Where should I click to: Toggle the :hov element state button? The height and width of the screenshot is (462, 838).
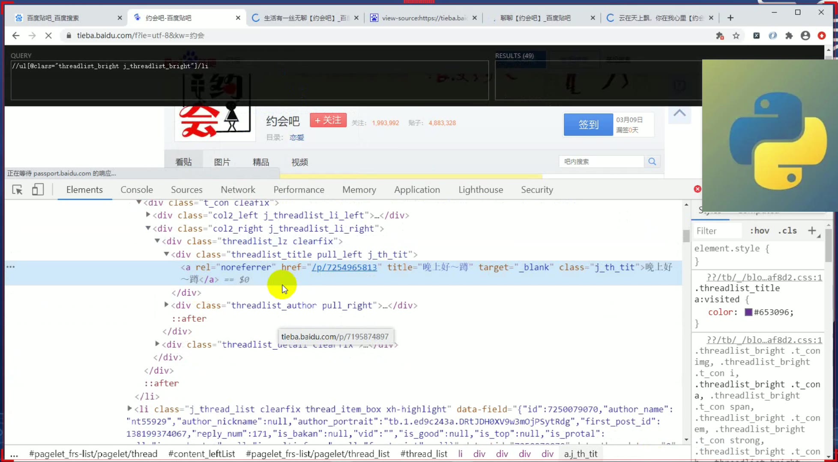pos(759,231)
